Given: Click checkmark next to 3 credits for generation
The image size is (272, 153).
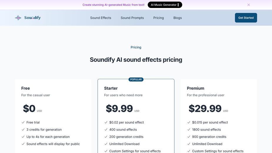Looking at the screenshot, I should tap(23, 129).
